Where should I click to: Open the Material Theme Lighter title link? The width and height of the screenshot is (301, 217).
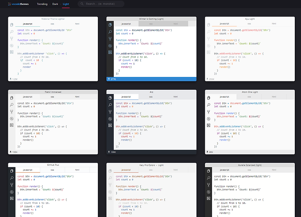point(53,19)
